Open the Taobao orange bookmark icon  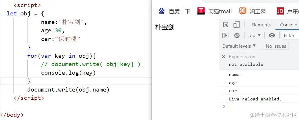pos(242,11)
